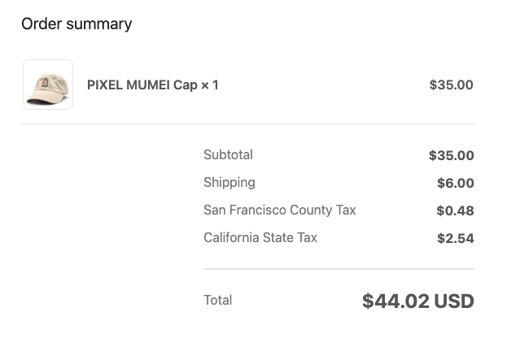
Task: Click the divider line below the product row
Action: (247, 123)
